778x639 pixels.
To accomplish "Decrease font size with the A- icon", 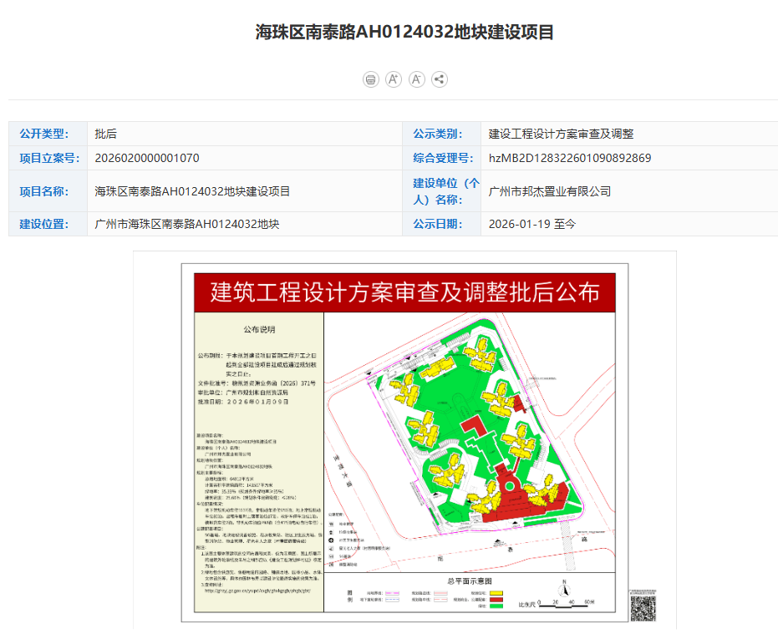I will coord(416,79).
